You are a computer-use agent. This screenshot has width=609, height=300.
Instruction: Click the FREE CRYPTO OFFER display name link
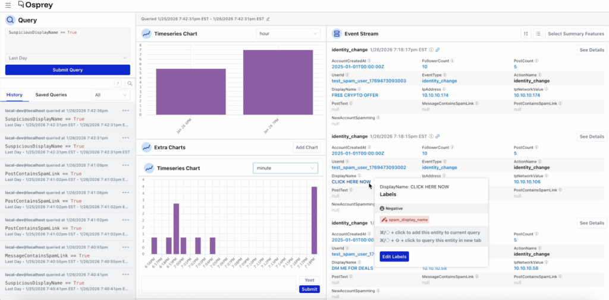point(356,95)
